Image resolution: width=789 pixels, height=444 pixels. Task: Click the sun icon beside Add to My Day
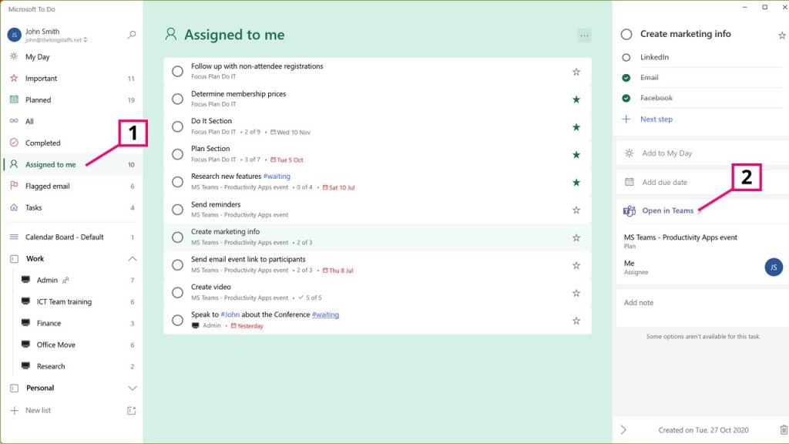point(629,153)
